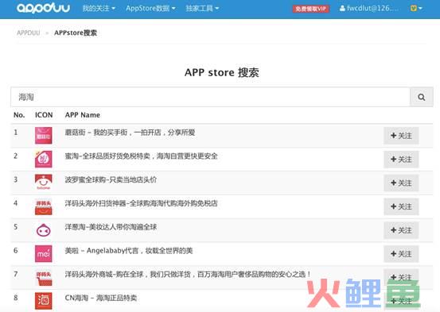Viewport: 440px width, 312px height.
Task: Open the 蘑菇街 app icon
Action: pos(44,135)
